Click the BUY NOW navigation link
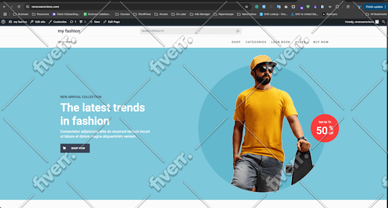Viewport: 388px width, 208px height. point(321,42)
